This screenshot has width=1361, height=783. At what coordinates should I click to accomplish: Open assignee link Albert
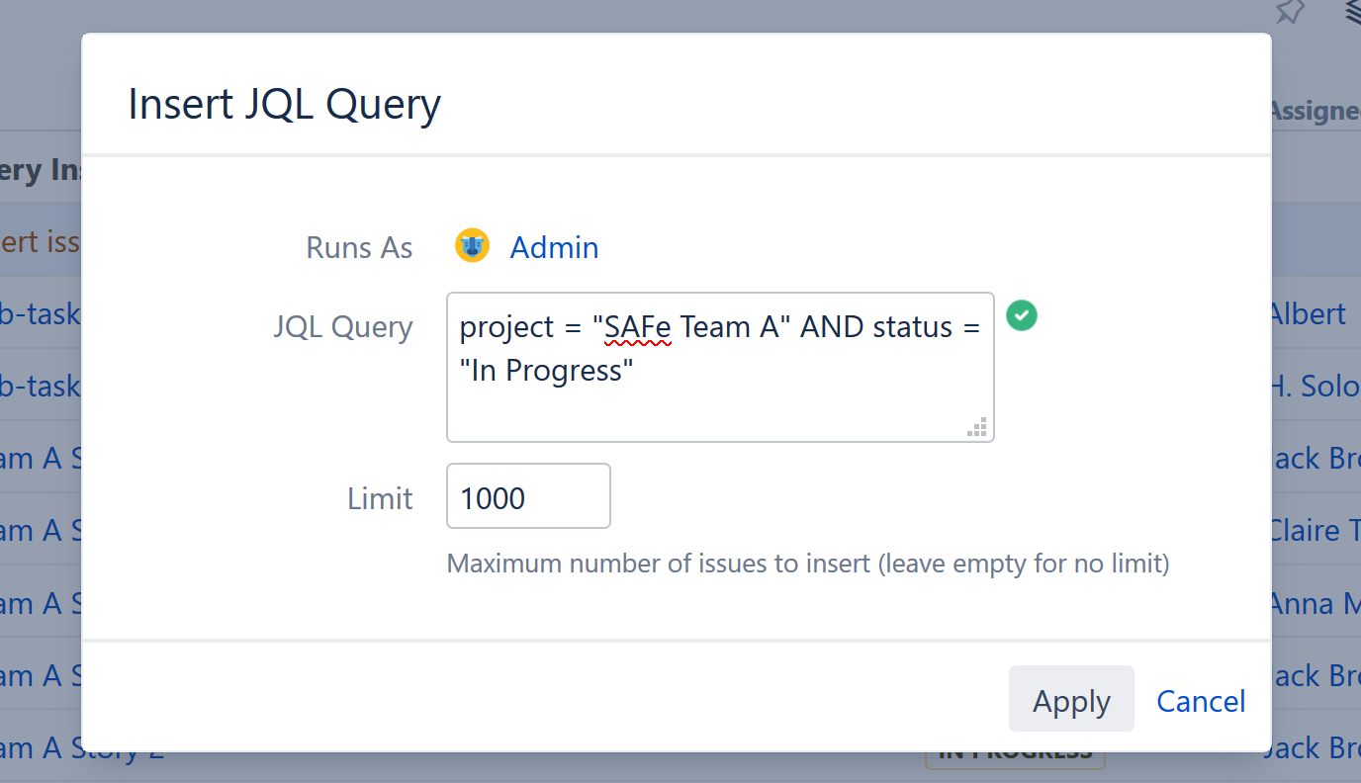click(1310, 313)
